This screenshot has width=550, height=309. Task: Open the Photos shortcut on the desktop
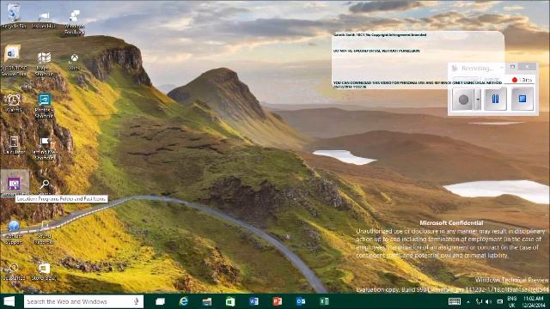click(x=44, y=106)
